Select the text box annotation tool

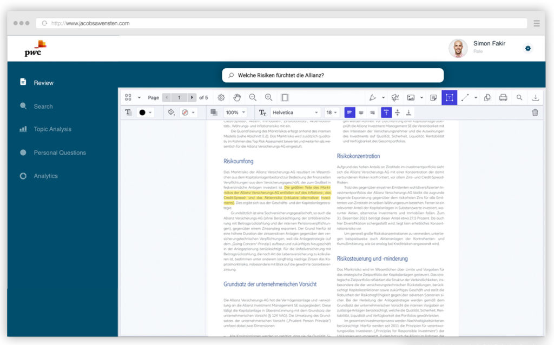[450, 97]
